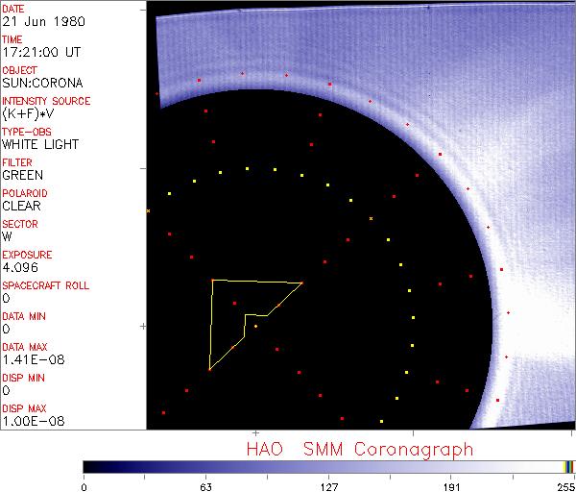Pick the yellow stripe at the color bar's end
The image size is (576, 492).
pyautogui.click(x=566, y=467)
